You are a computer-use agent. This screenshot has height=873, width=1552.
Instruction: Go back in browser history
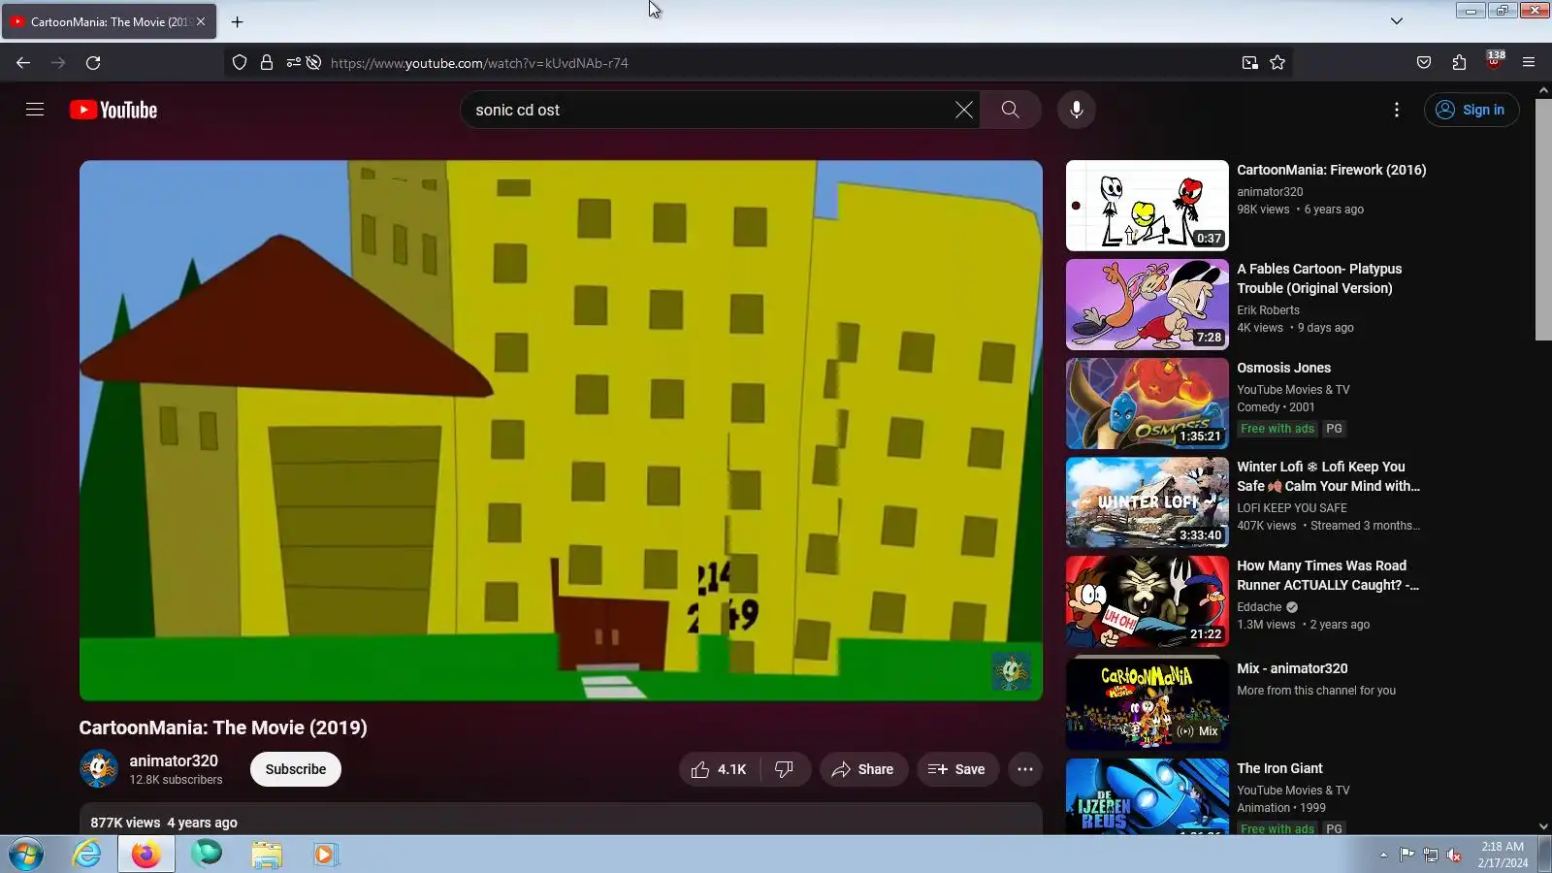(23, 63)
